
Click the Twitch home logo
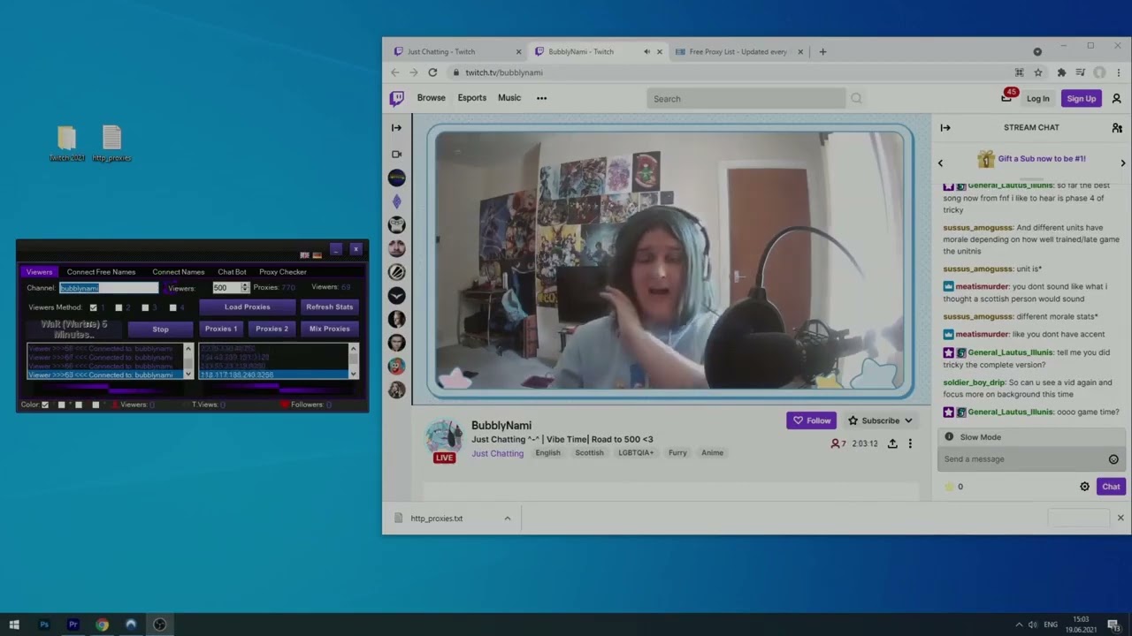397,98
